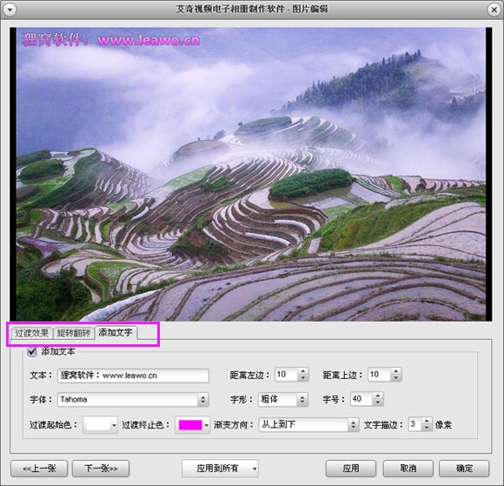Open the 字形 粗体 dropdown
The height and width of the screenshot is (486, 504).
tap(283, 399)
